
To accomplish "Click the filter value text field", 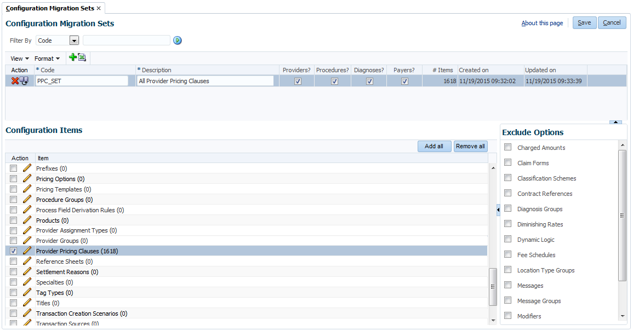I will tap(127, 40).
